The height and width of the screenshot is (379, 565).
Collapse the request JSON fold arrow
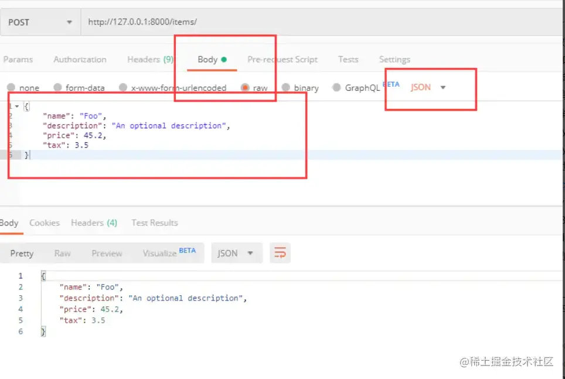(17, 106)
